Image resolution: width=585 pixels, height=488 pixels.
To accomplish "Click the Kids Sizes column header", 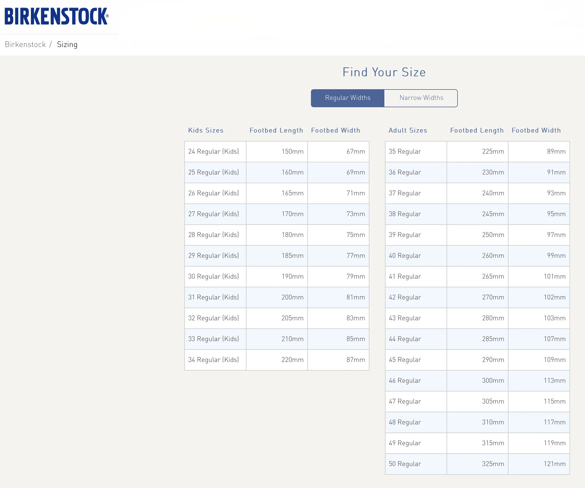I will pyautogui.click(x=206, y=130).
